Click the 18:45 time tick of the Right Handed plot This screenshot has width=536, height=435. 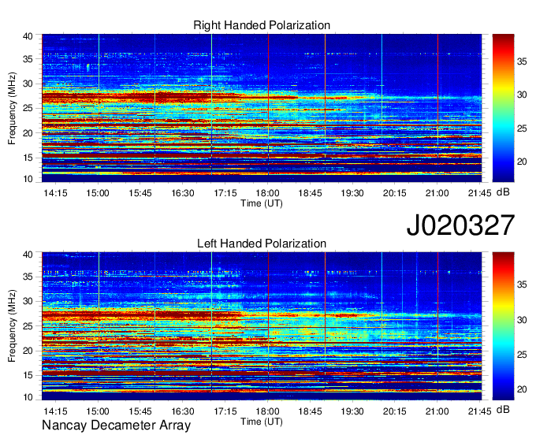(x=310, y=193)
